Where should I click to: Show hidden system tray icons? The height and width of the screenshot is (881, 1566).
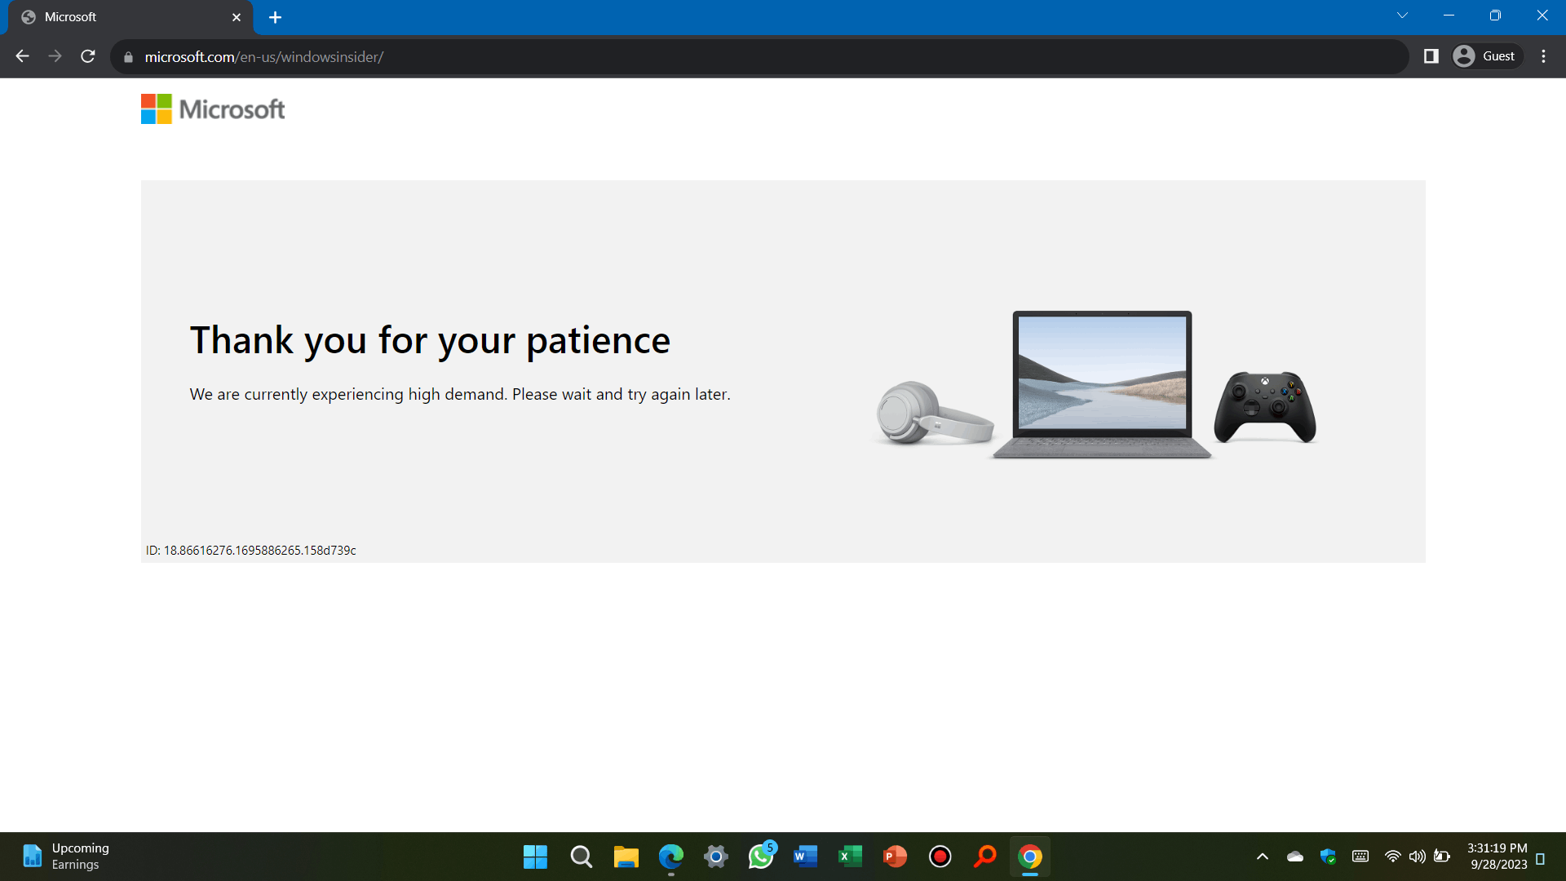[1262, 857]
